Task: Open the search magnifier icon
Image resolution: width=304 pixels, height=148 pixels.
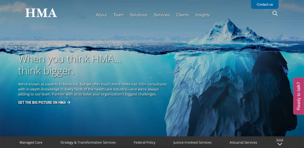Action: (x=275, y=13)
